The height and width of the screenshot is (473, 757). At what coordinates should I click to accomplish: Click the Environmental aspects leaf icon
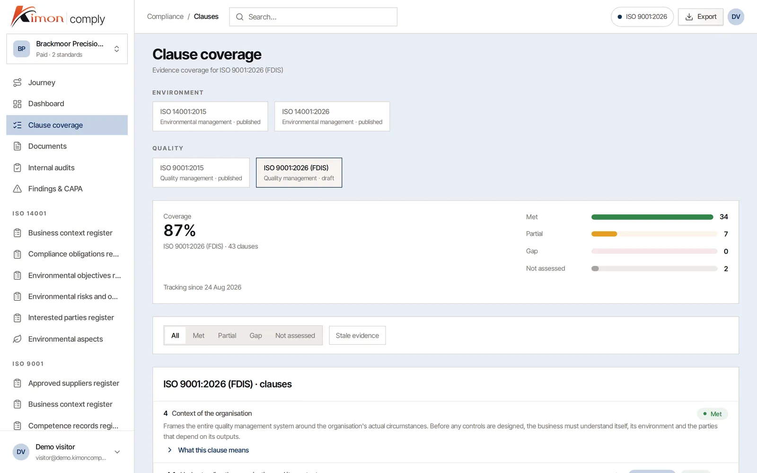pos(18,339)
